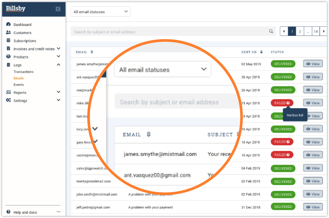Open small All email statuses dropdown above search bar

click(101, 12)
